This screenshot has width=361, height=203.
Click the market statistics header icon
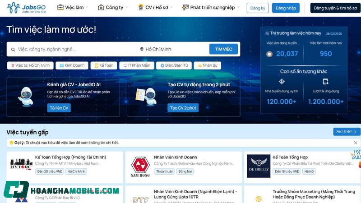tap(267, 33)
